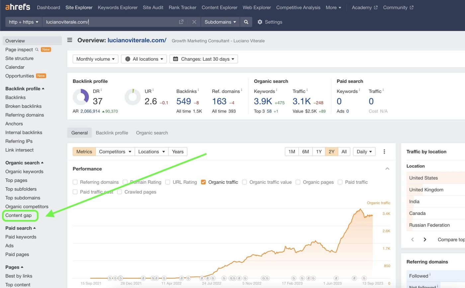Check the Paid traffic cost checkbox
The image size is (465, 288).
coord(75,192)
